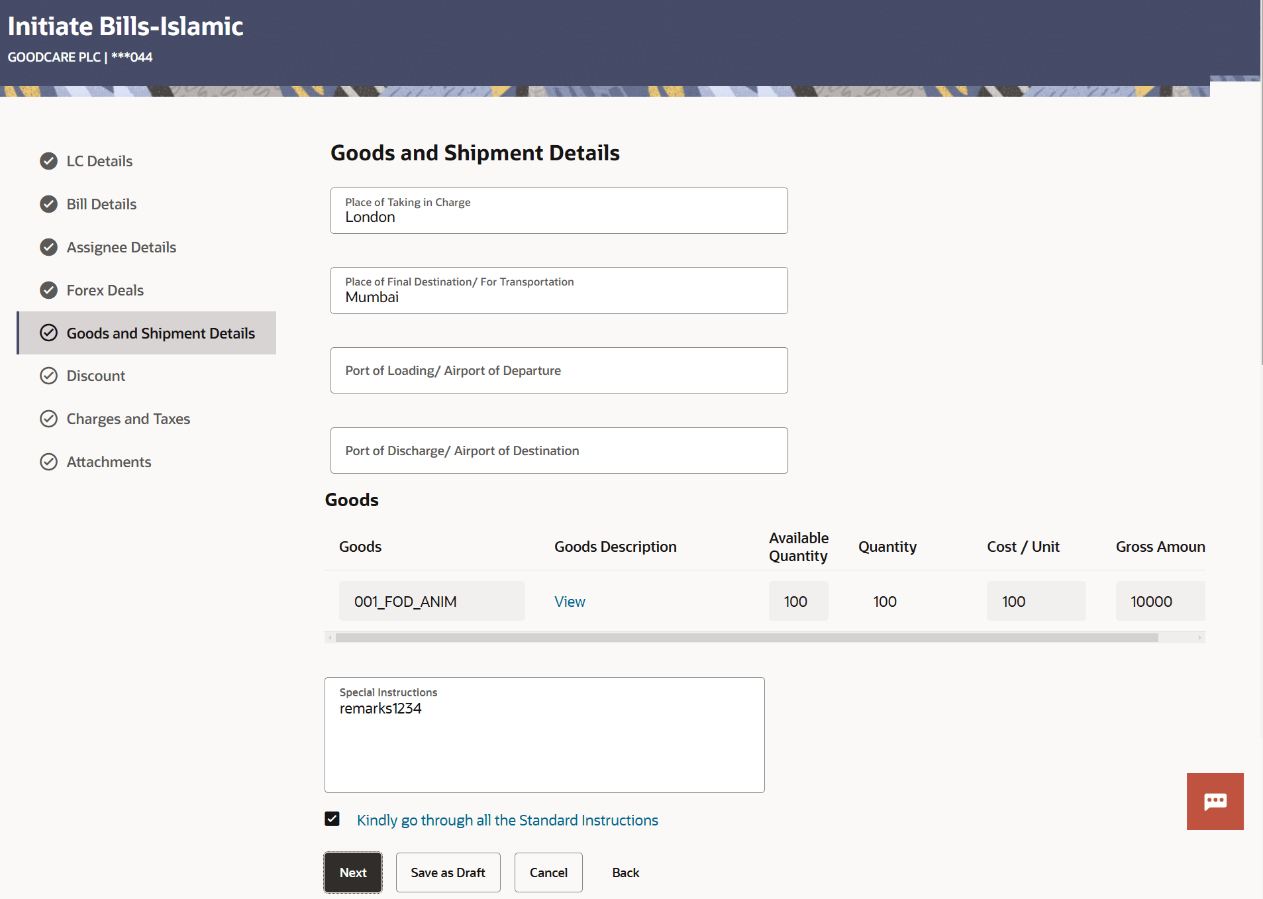The height and width of the screenshot is (899, 1263).
Task: Jump to Charges and Taxes step
Action: pos(128,419)
